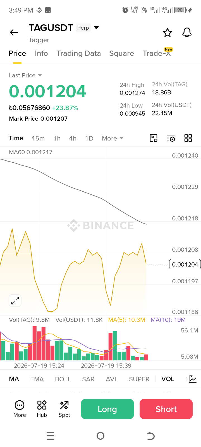Open Spot trading icon
The width and height of the screenshot is (201, 447).
(x=64, y=409)
